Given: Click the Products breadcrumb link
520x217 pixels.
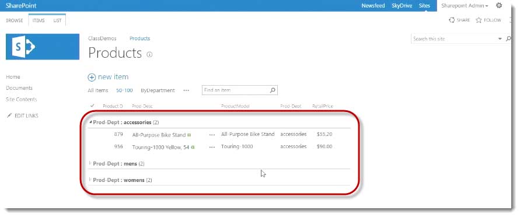Looking at the screenshot, I should [x=139, y=38].
